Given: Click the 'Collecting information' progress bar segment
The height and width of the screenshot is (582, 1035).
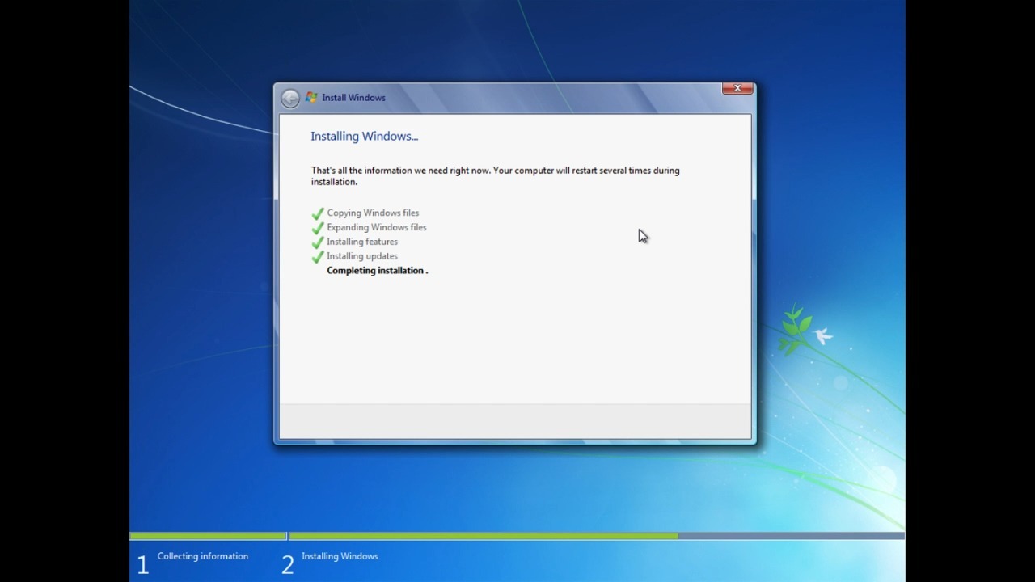Looking at the screenshot, I should [208, 536].
